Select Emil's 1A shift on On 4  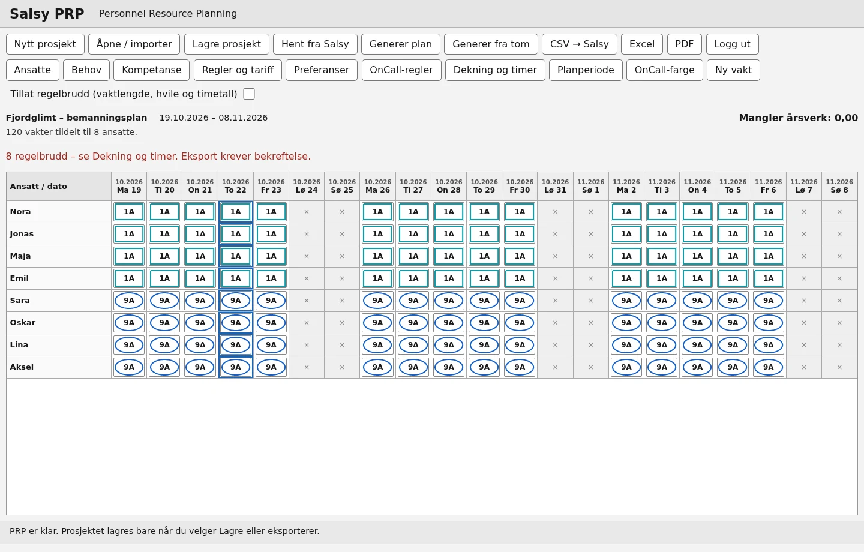click(697, 278)
